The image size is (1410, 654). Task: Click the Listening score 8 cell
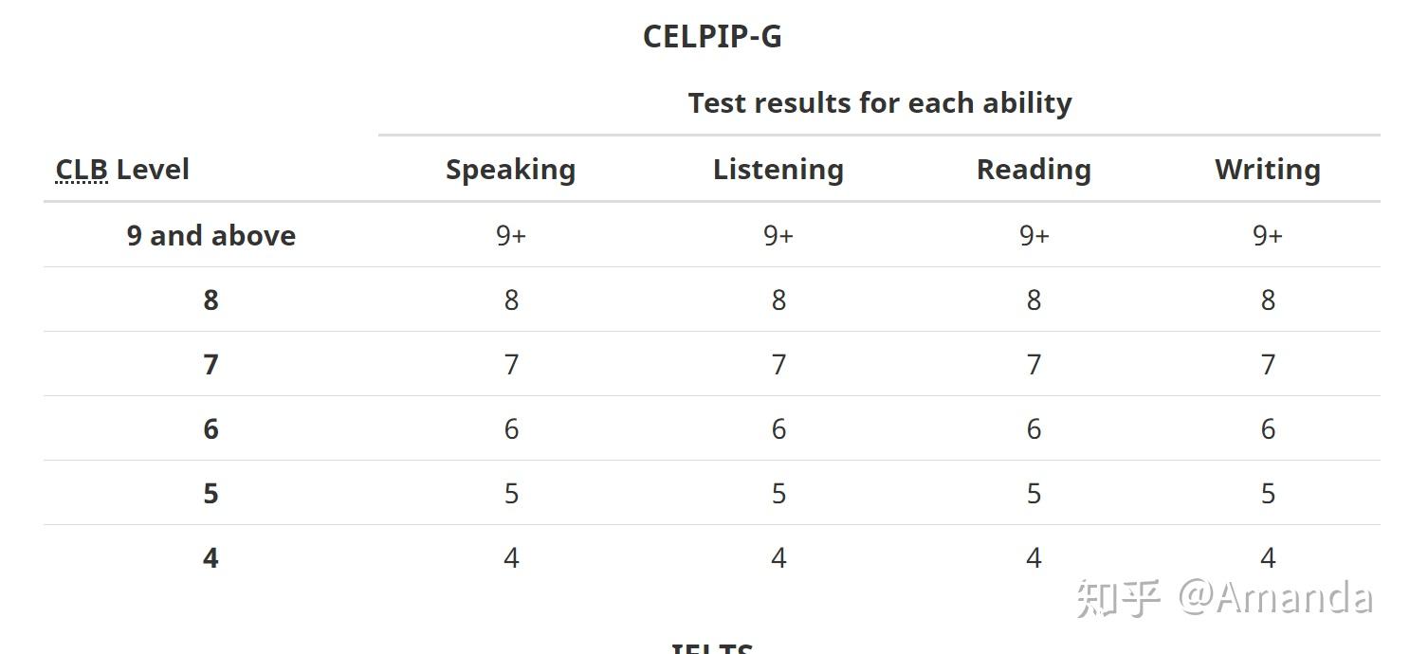pyautogui.click(x=778, y=300)
